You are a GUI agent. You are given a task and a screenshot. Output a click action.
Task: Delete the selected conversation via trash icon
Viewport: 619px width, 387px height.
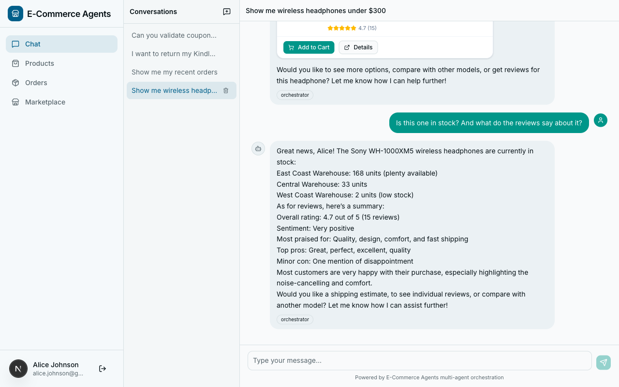[x=226, y=90]
